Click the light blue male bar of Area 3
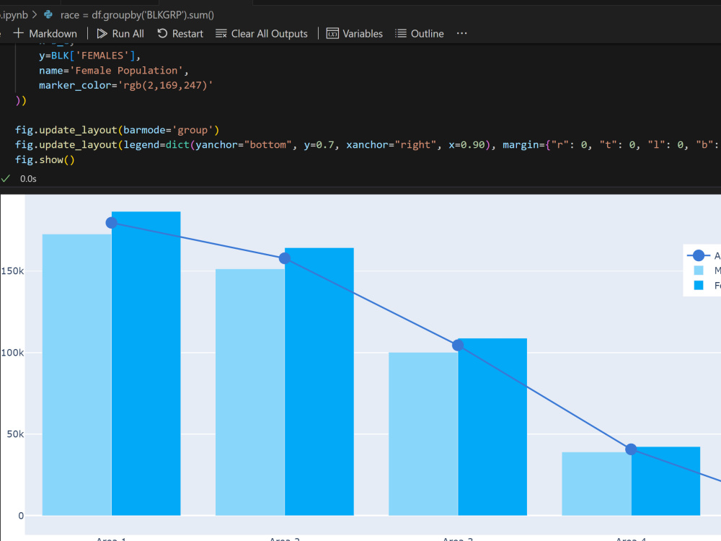721x541 pixels. point(423,434)
